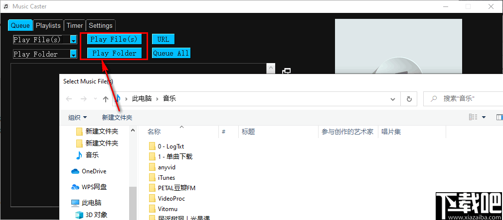
Task: Toggle the preview pane icon
Action: tap(500, 117)
